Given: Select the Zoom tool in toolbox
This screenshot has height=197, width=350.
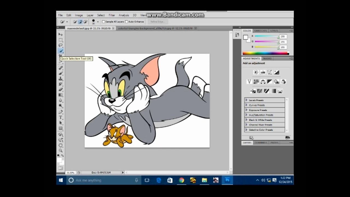Looking at the screenshot, I should pos(60,150).
